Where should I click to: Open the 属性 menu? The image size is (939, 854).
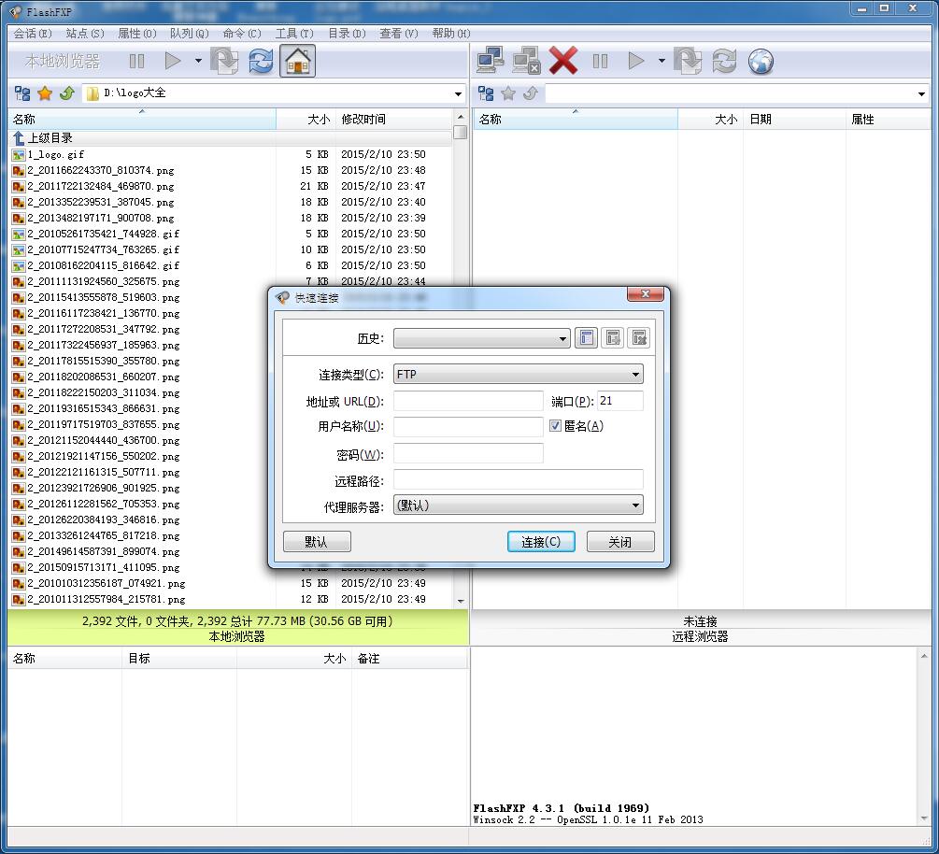click(137, 34)
